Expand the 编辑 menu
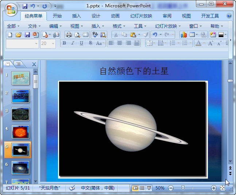 (55, 26)
